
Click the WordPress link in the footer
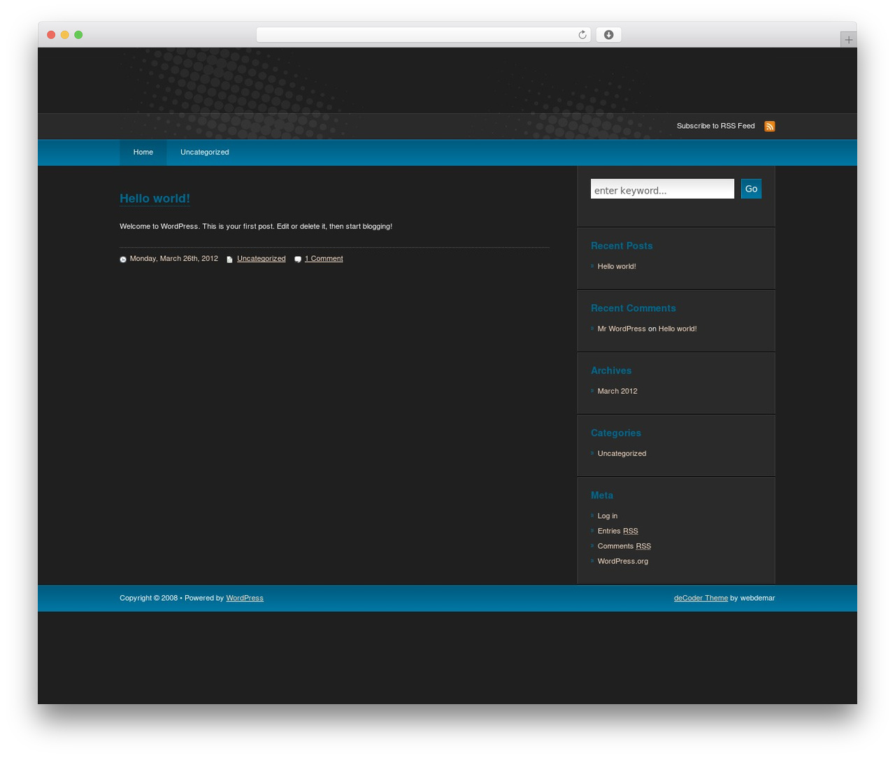coord(245,598)
